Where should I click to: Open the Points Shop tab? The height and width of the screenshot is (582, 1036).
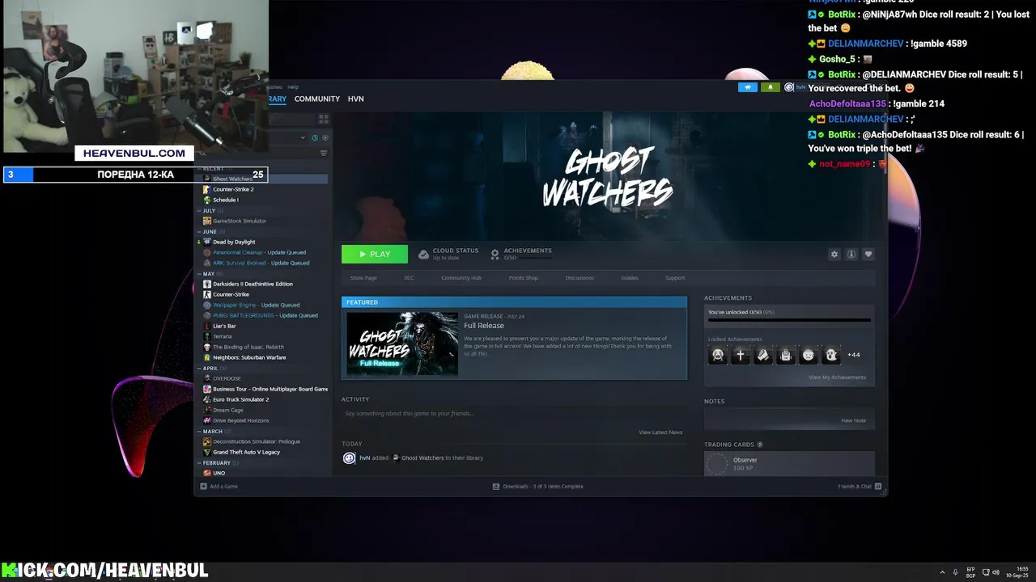(x=523, y=277)
